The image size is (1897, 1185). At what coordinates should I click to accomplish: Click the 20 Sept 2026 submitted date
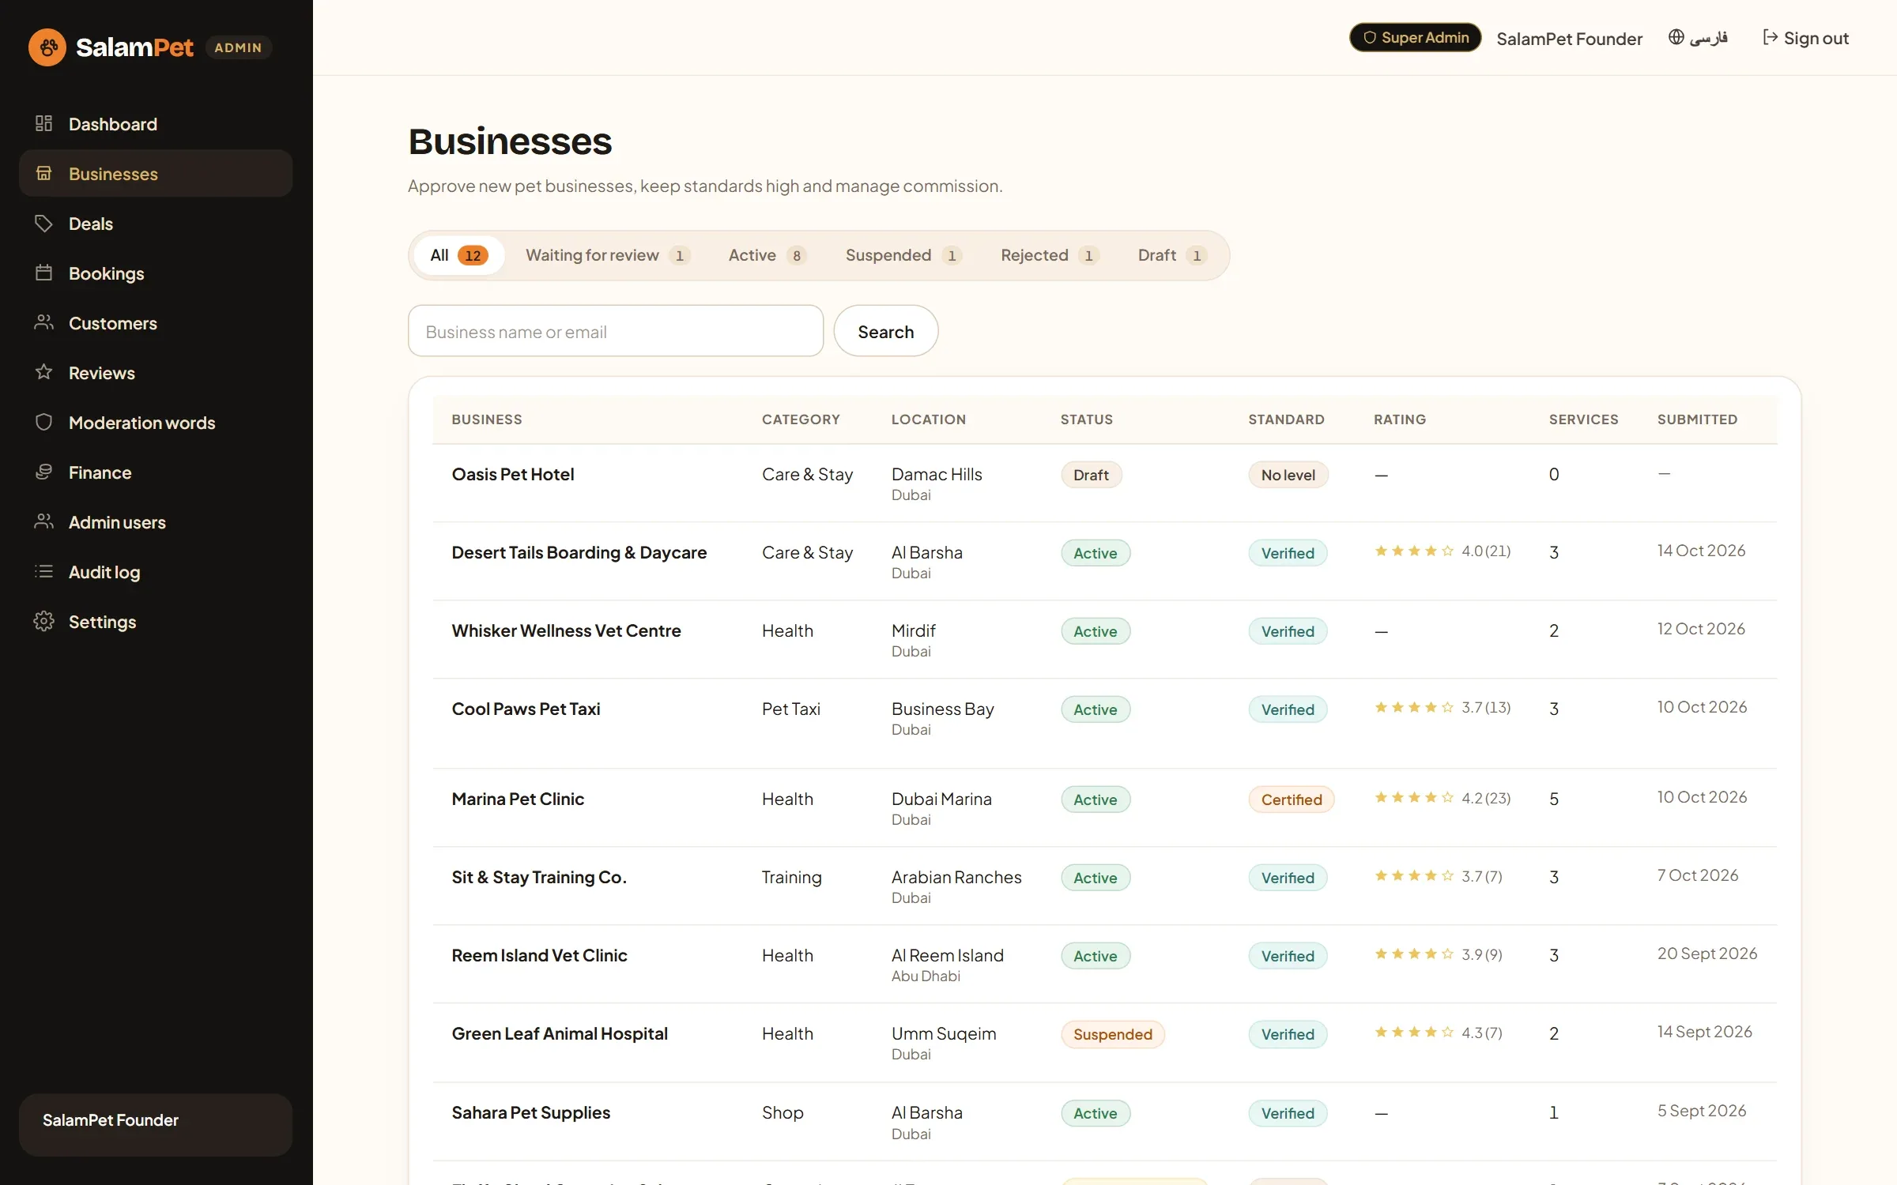(x=1707, y=954)
